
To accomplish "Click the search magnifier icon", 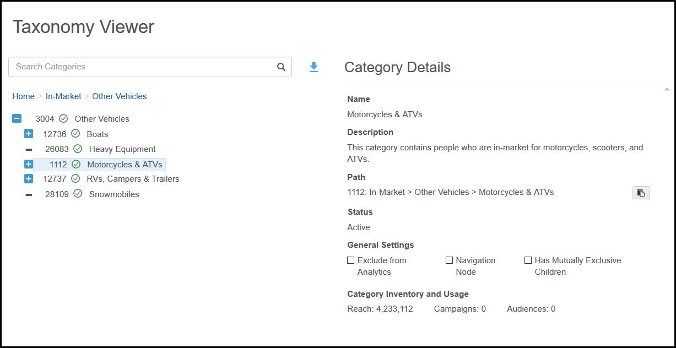I will tap(281, 67).
